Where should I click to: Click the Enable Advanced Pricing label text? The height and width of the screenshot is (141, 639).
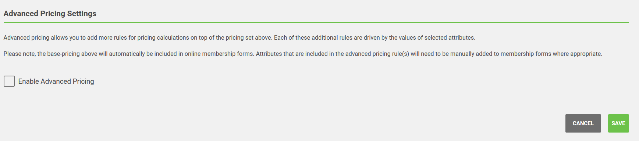tap(56, 82)
